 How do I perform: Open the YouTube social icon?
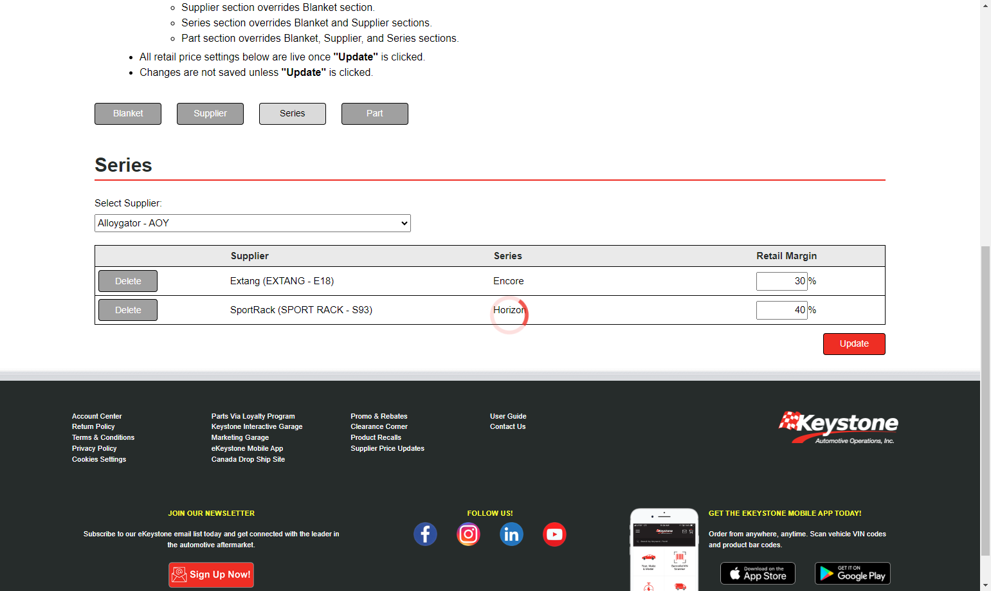pyautogui.click(x=554, y=534)
